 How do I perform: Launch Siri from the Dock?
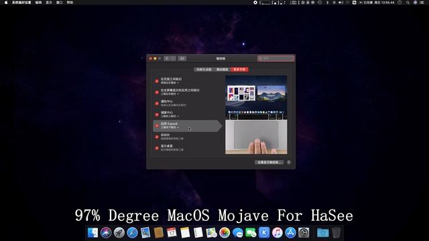pyautogui.click(x=106, y=233)
